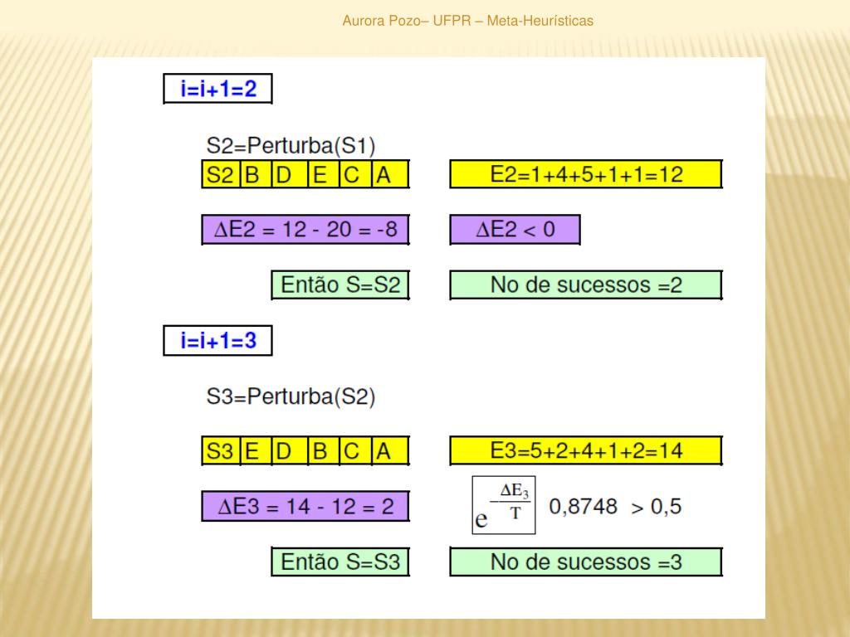The image size is (850, 637).
Task: Click cell 'B' in the S2 row
Action: pos(256,174)
